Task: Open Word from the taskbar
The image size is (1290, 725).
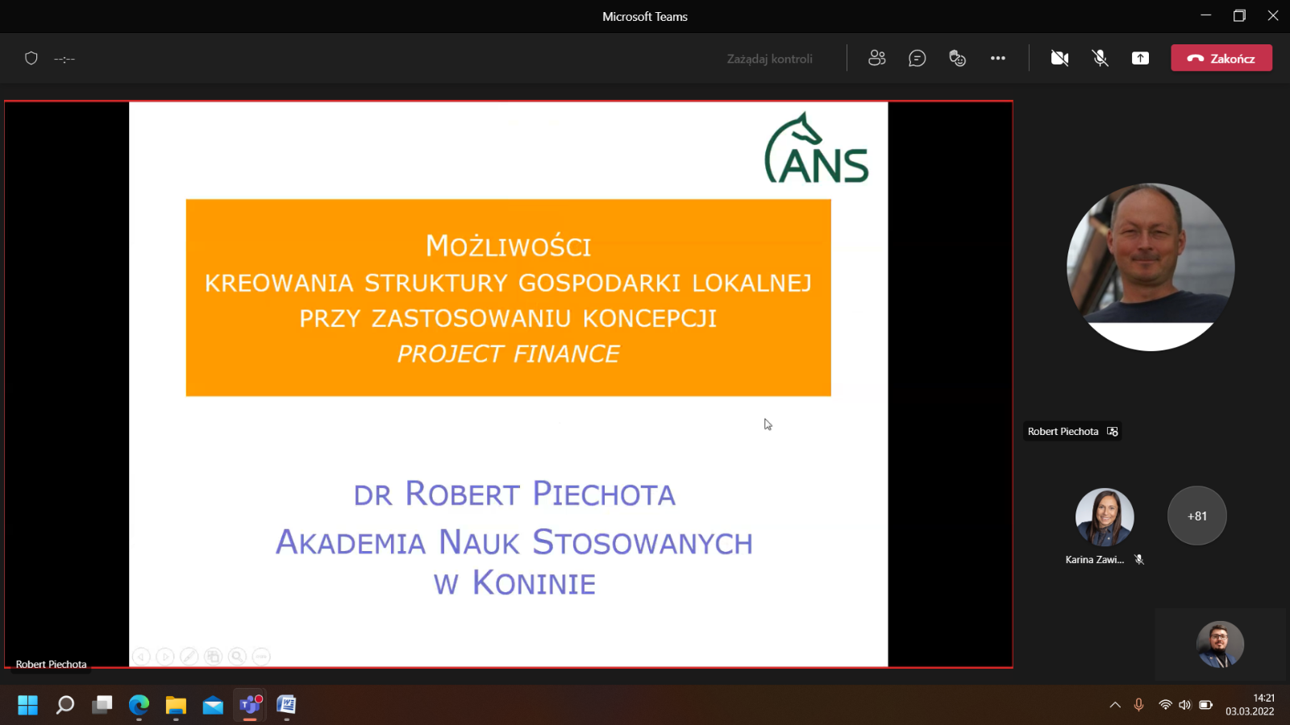Action: click(286, 705)
